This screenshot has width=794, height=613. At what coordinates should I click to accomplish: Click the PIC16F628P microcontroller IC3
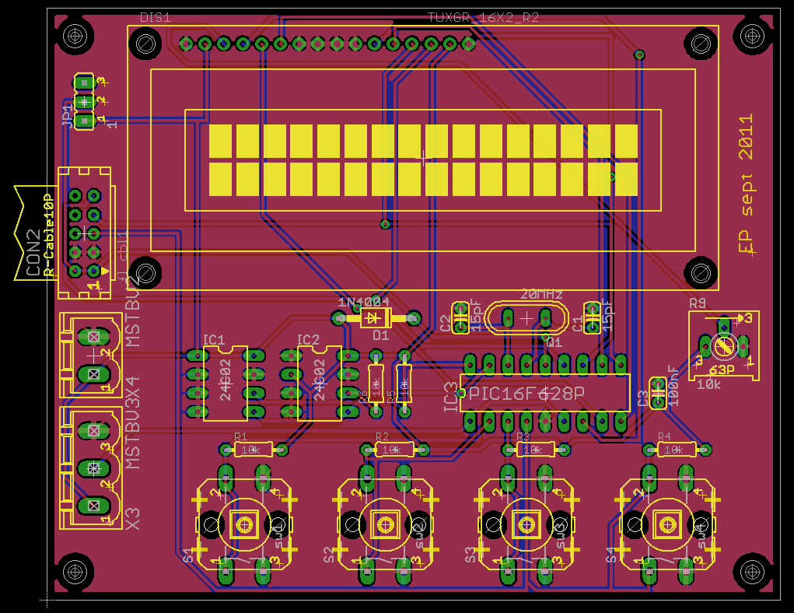click(544, 394)
